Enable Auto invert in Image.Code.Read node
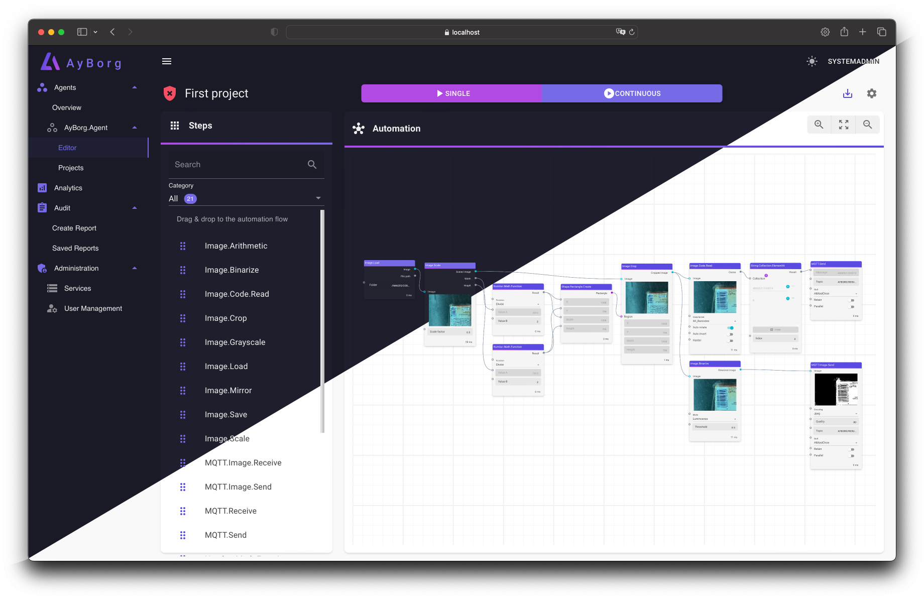This screenshot has height=598, width=924. [x=731, y=334]
